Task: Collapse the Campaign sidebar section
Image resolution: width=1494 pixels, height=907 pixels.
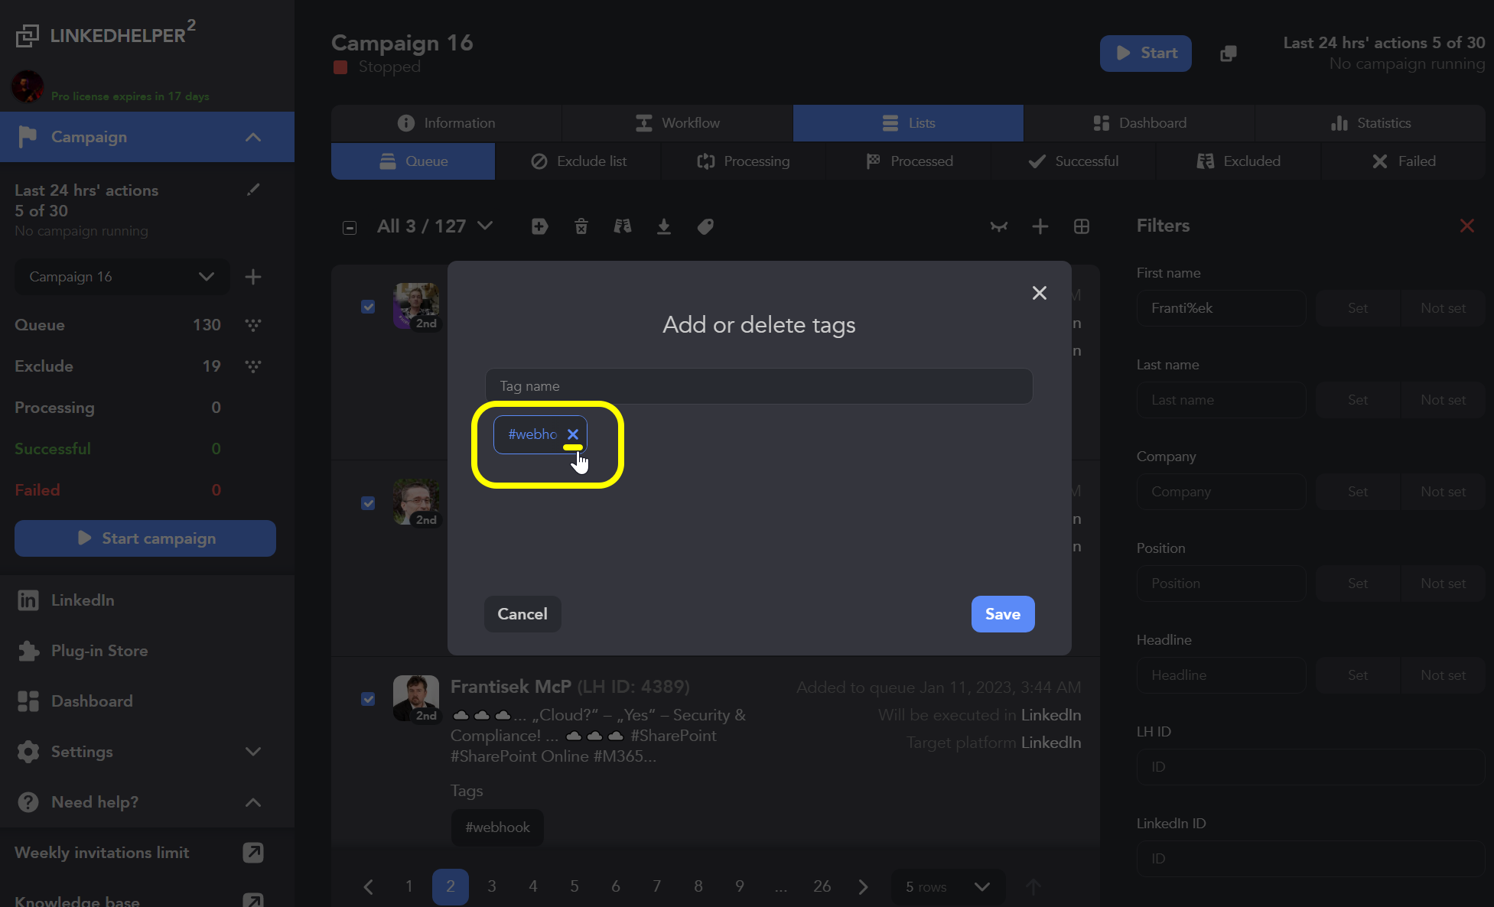Action: pos(253,137)
